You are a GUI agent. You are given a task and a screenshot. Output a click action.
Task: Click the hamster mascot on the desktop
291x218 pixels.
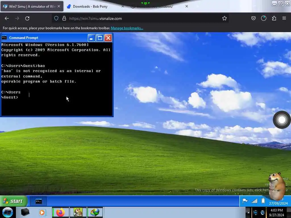pyautogui.click(x=277, y=186)
